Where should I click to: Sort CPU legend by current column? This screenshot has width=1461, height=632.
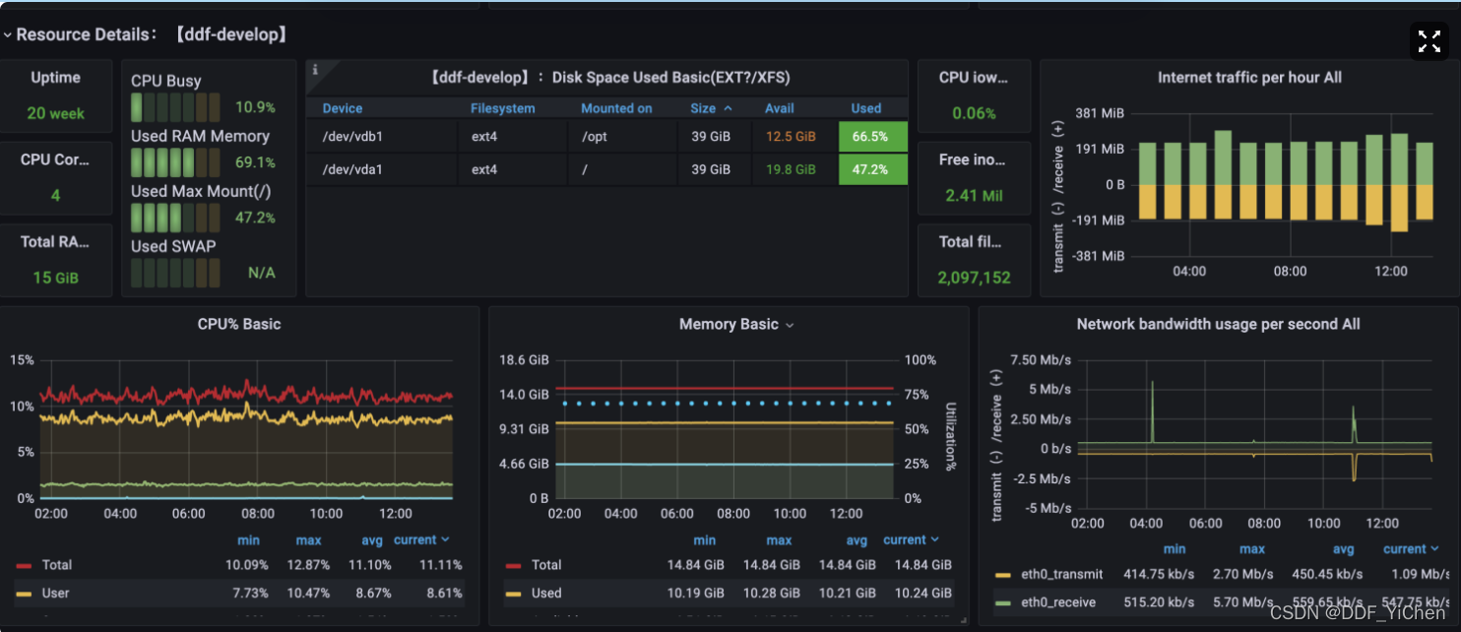coord(421,539)
